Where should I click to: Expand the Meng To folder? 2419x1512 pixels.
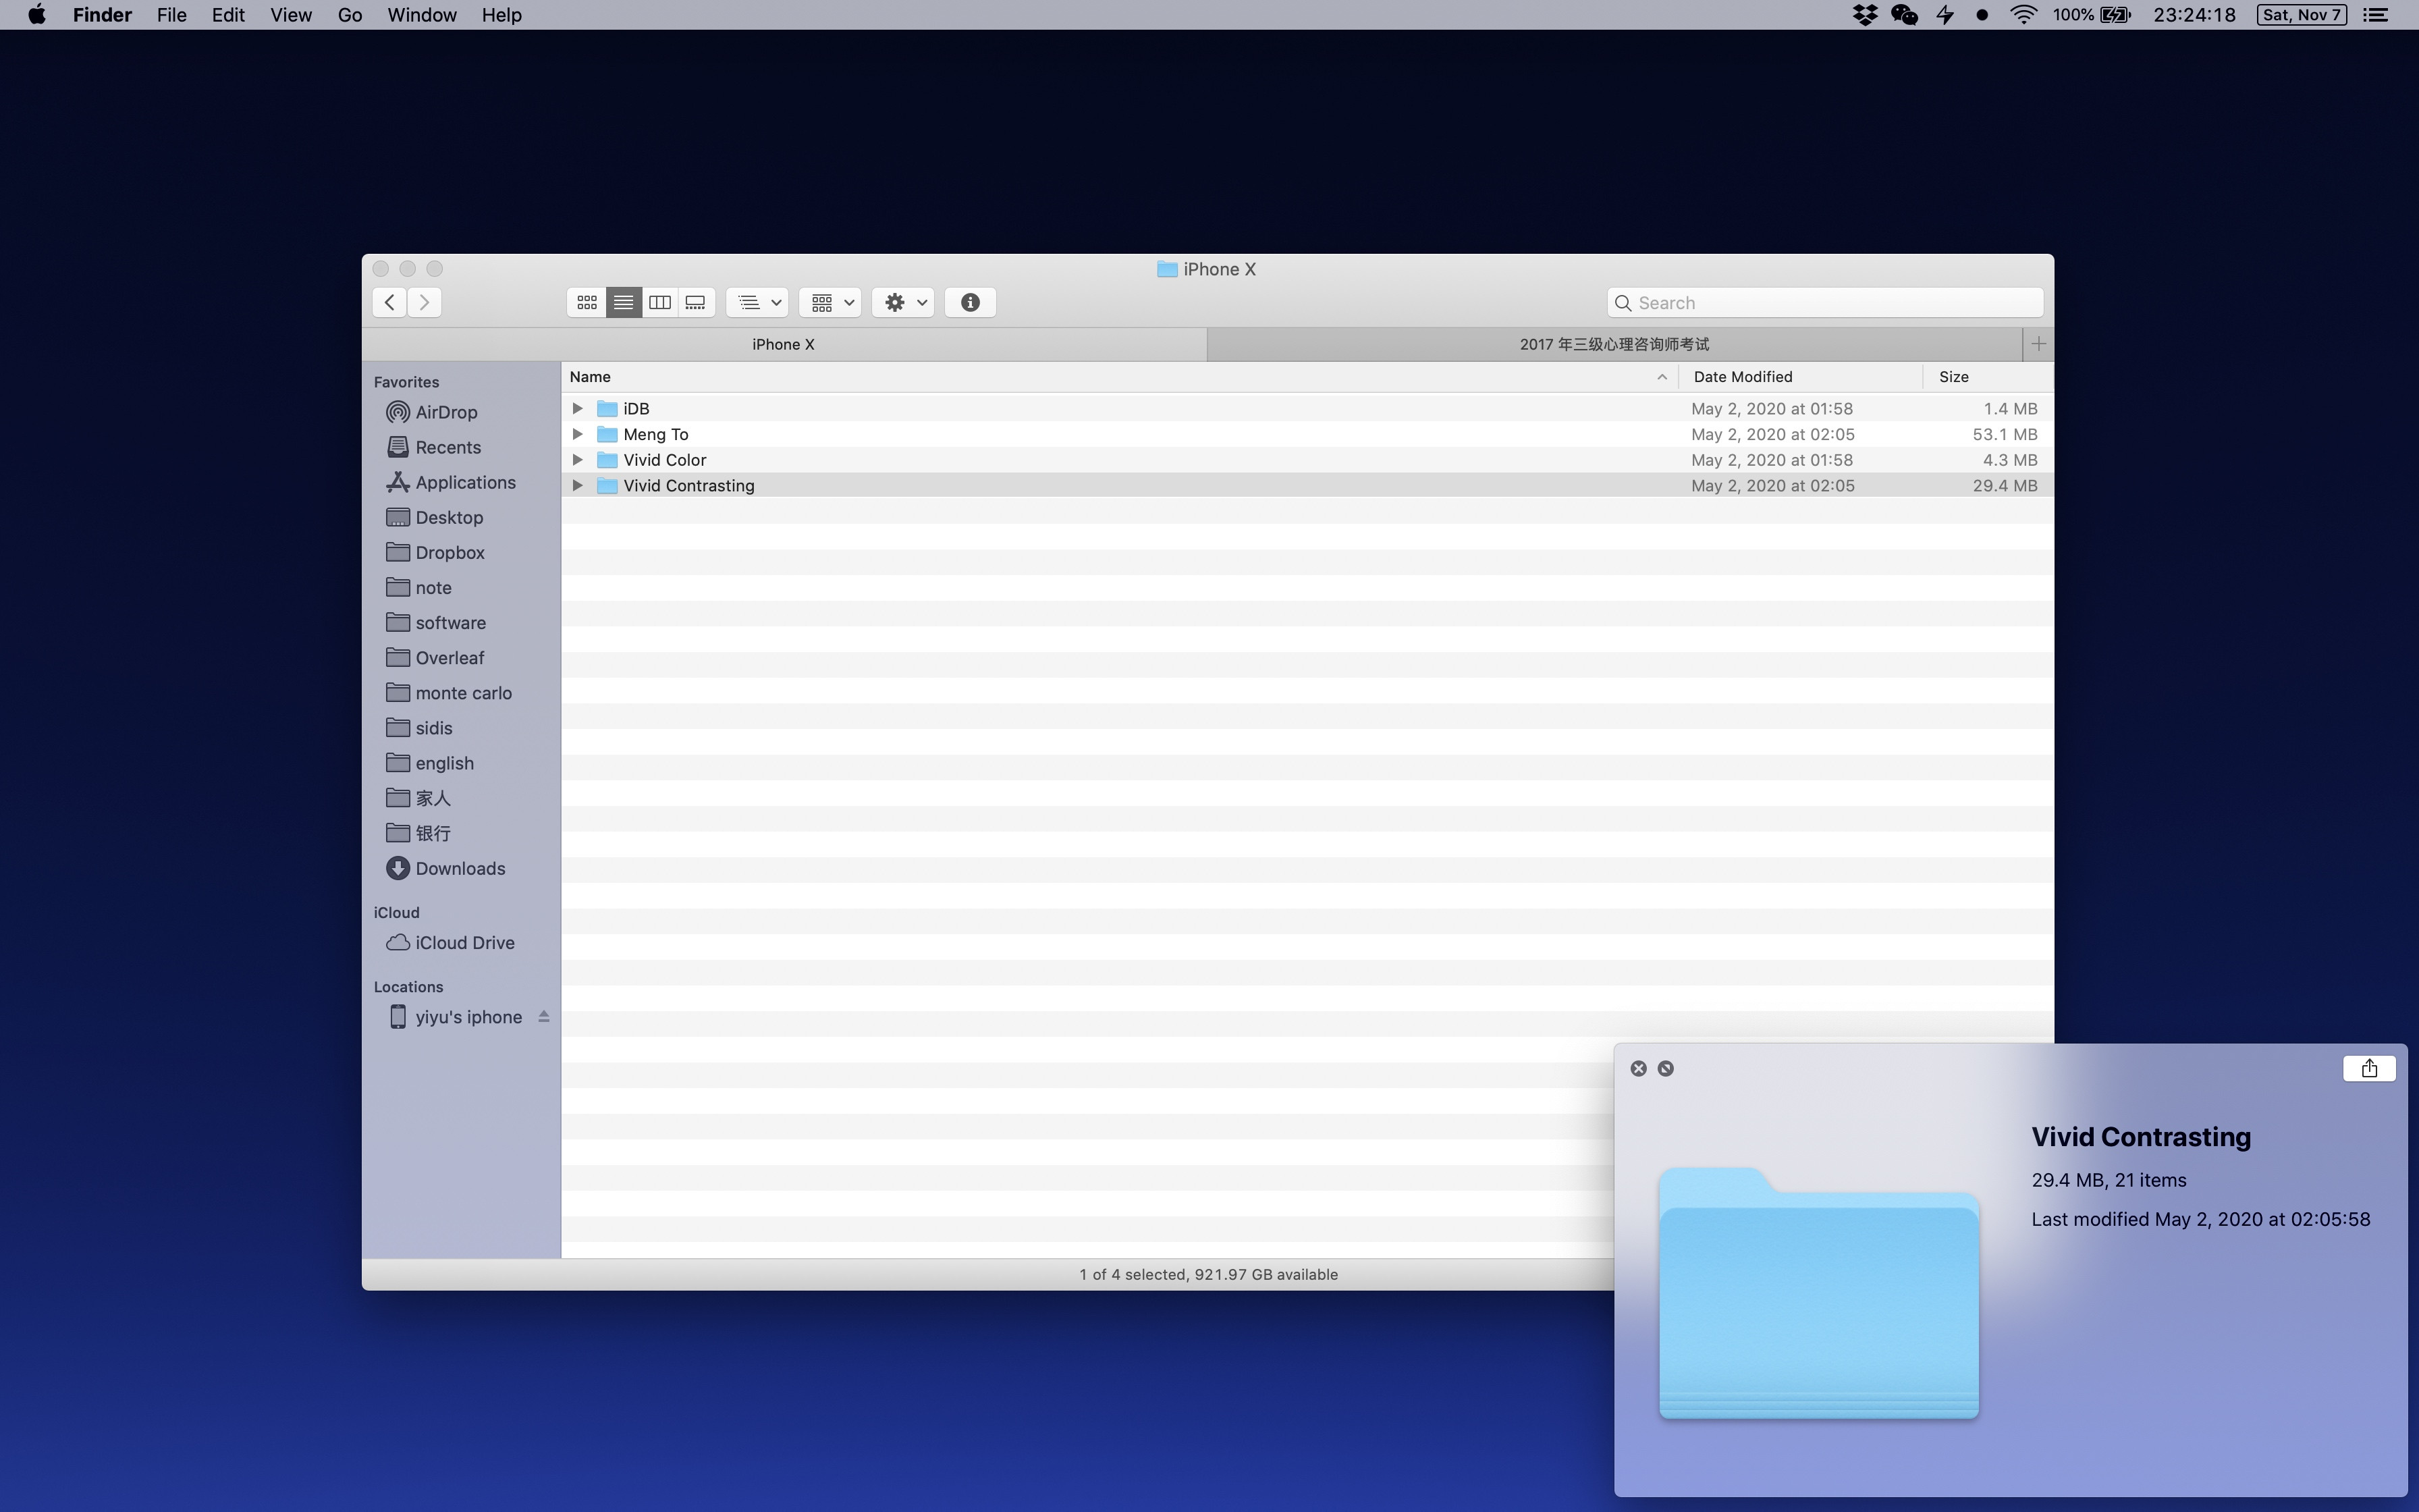click(x=577, y=434)
